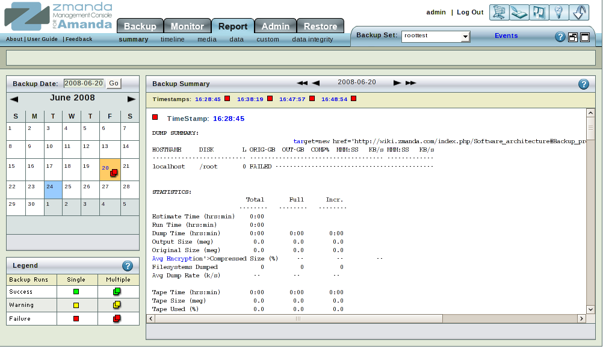Click the 16:28:45 TimeStamp heading link
Screen dimensions: 603x349
click(x=229, y=119)
